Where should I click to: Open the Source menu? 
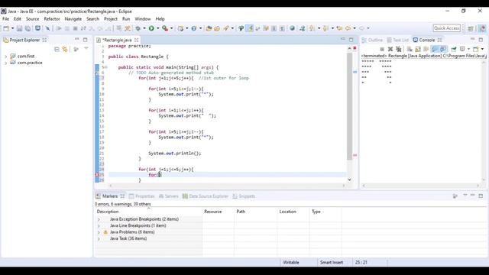(x=32, y=19)
